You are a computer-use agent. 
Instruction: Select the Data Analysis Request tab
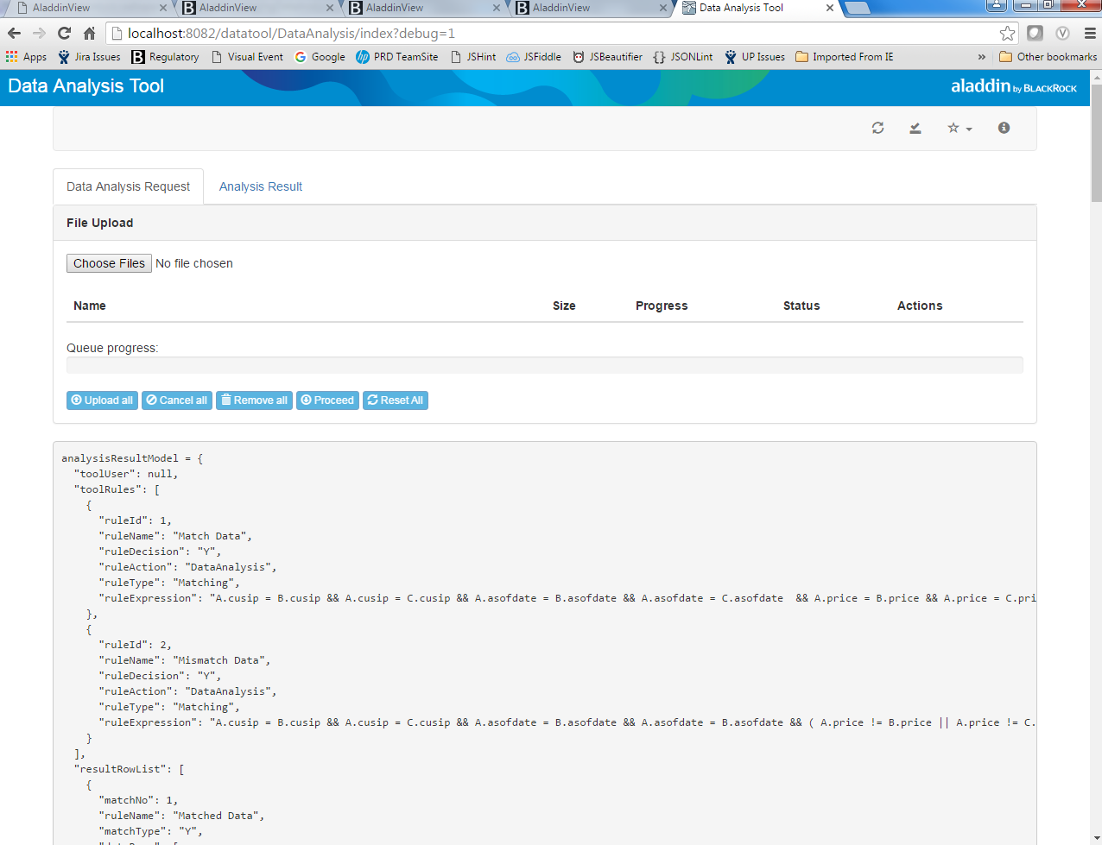129,186
